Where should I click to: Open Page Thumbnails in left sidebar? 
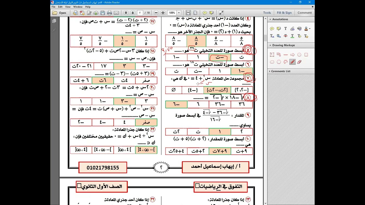54,21
